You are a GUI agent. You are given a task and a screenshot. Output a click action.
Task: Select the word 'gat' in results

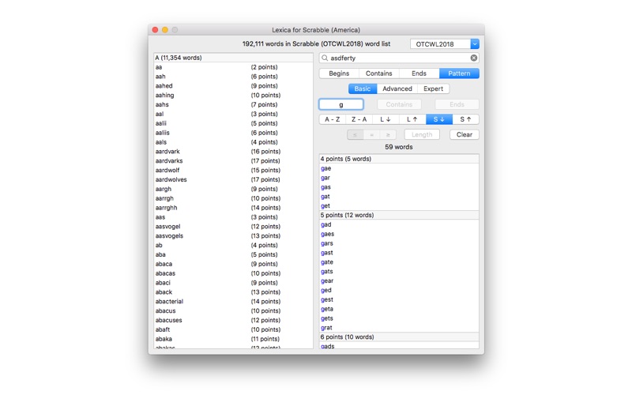(x=325, y=197)
